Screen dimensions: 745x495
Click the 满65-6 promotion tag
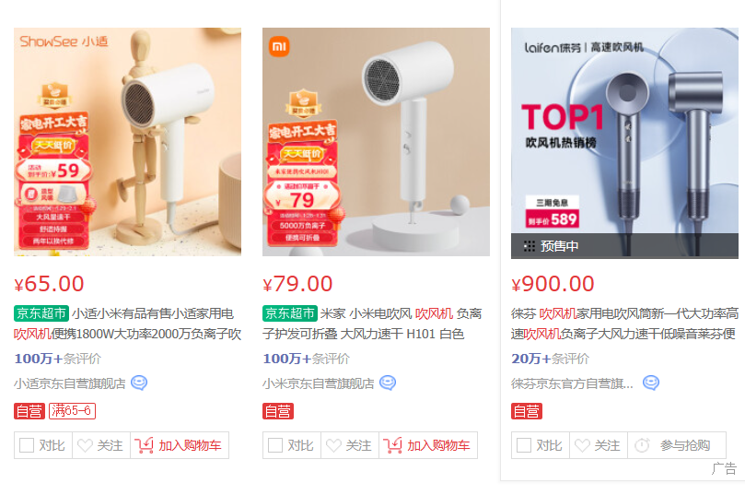[x=72, y=411]
